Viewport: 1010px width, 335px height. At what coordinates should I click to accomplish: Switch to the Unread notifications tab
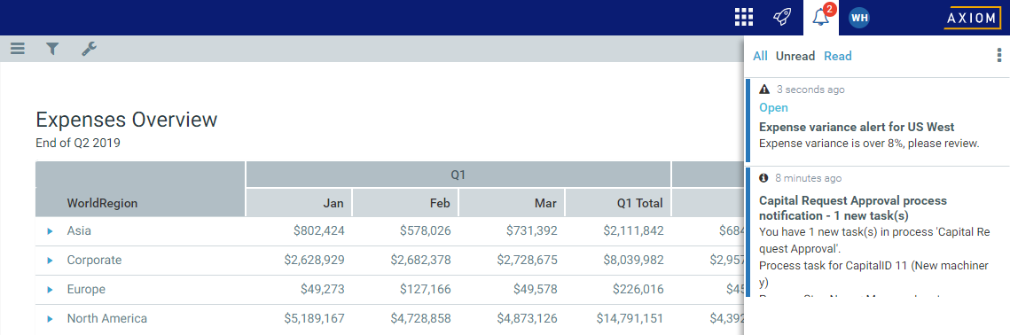coord(795,56)
